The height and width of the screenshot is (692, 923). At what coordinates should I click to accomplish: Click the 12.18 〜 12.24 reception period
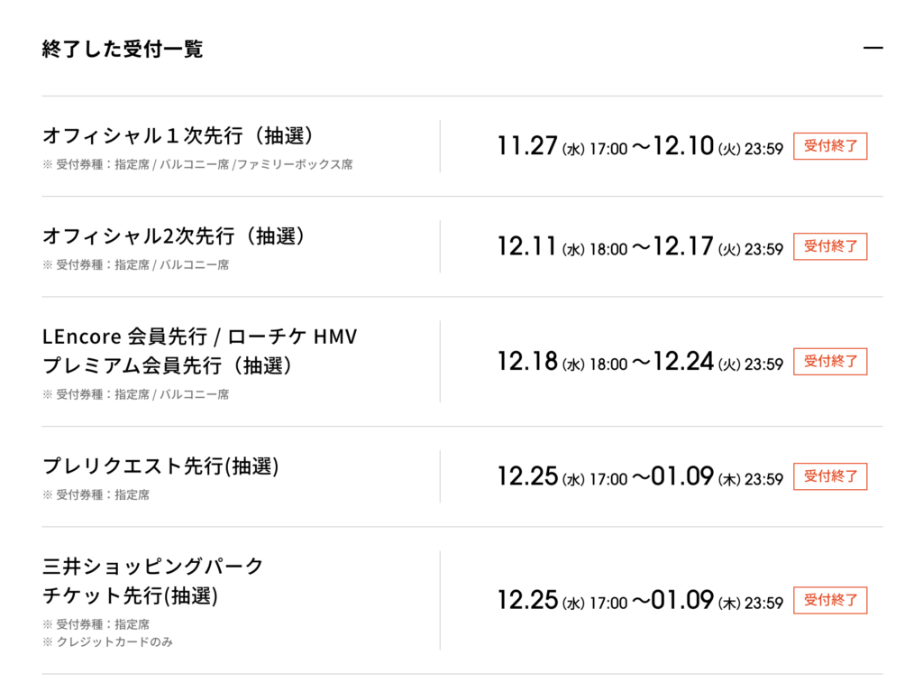(640, 362)
